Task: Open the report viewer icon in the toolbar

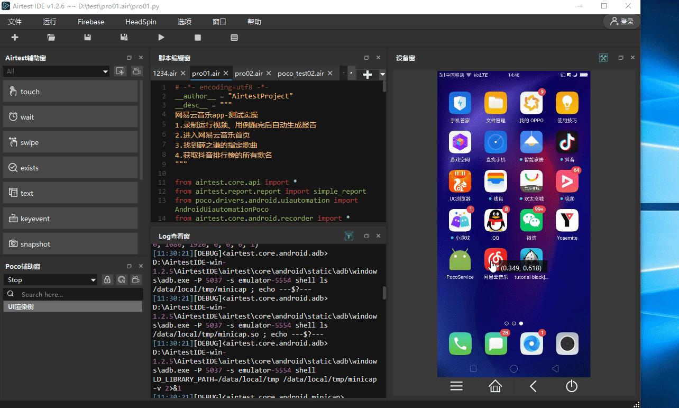Action: tap(234, 38)
